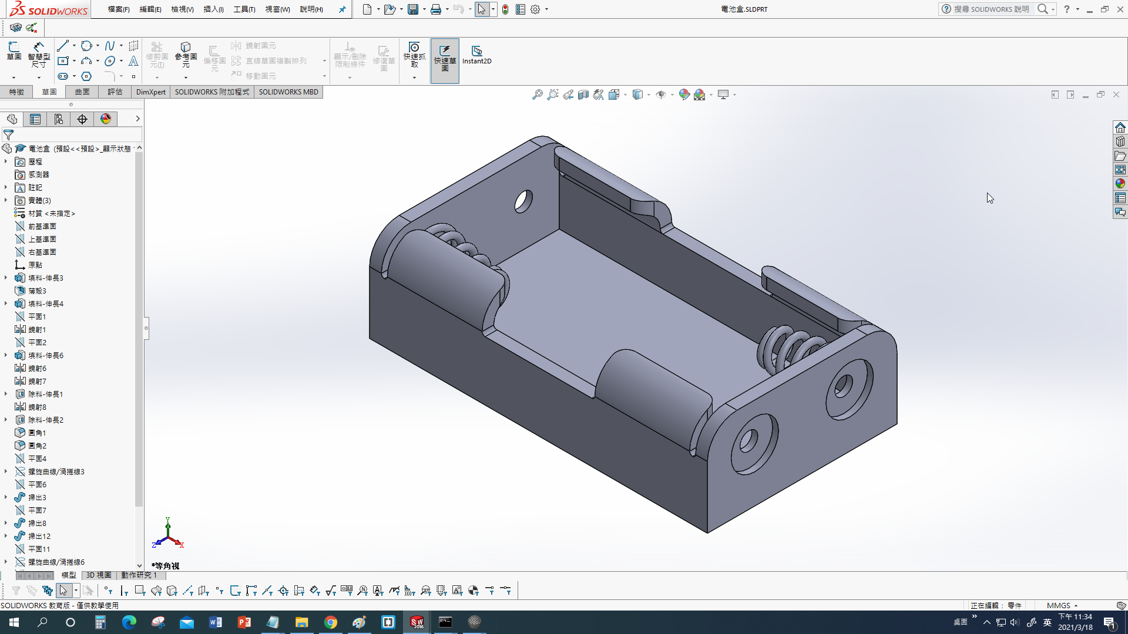This screenshot has height=634, width=1128.
Task: Toggle the Rapid Sketch button
Action: tap(445, 60)
